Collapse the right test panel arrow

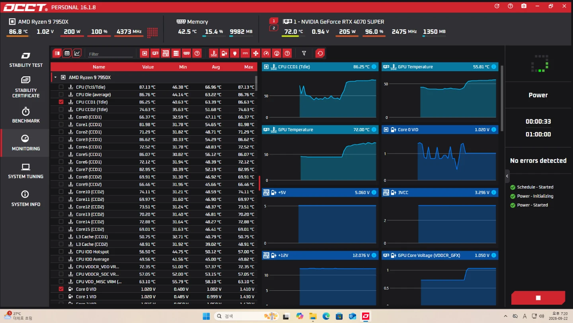(x=507, y=176)
